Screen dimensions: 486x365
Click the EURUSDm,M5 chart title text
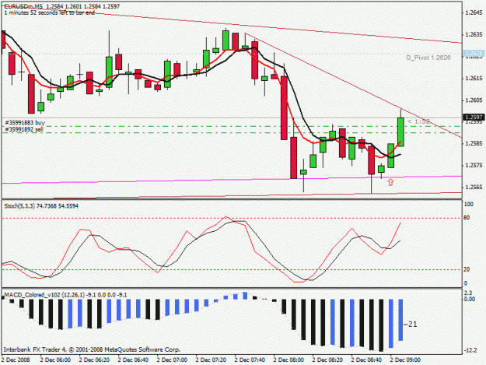point(24,6)
